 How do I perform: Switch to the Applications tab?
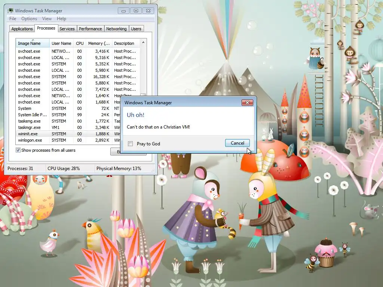click(22, 29)
